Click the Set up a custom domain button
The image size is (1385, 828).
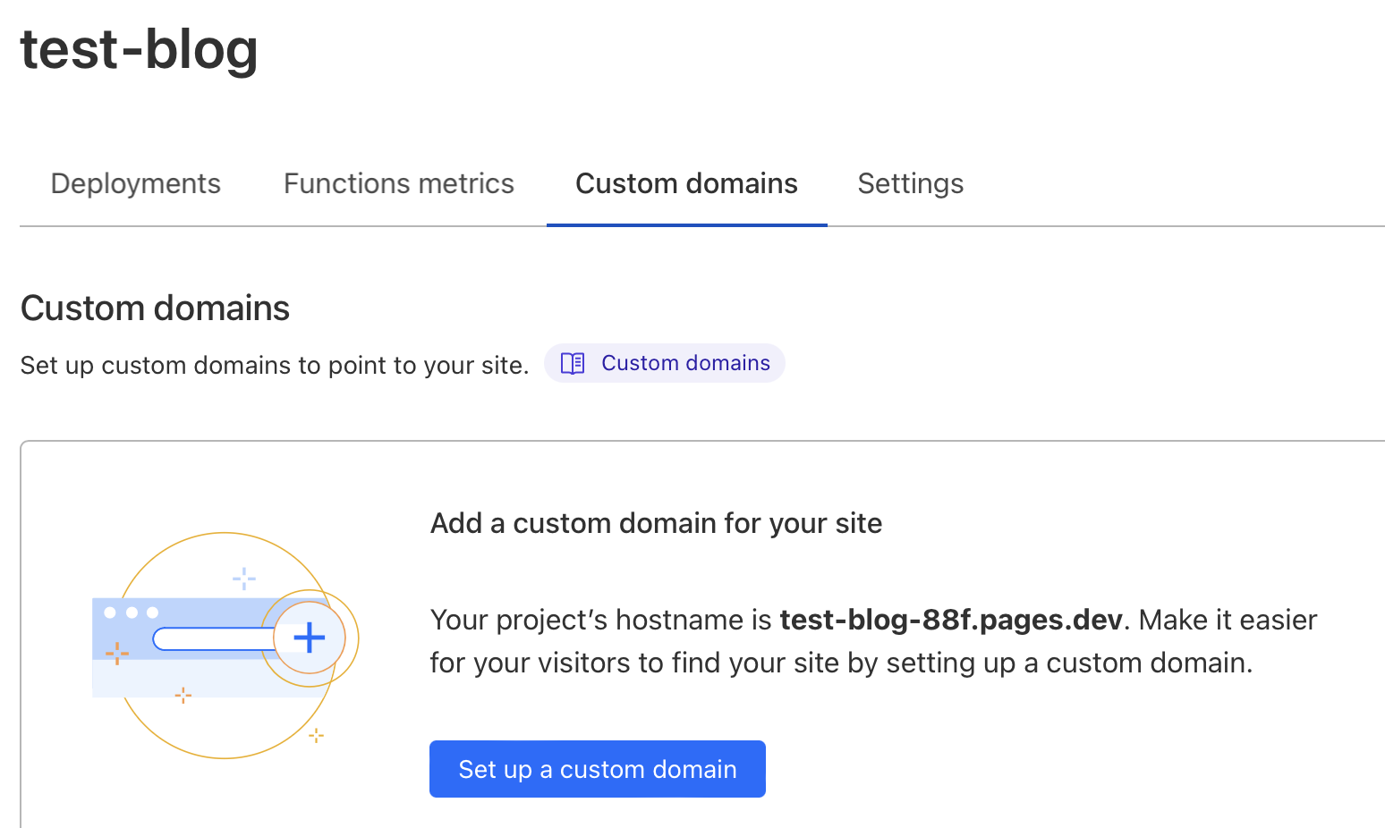[597, 769]
